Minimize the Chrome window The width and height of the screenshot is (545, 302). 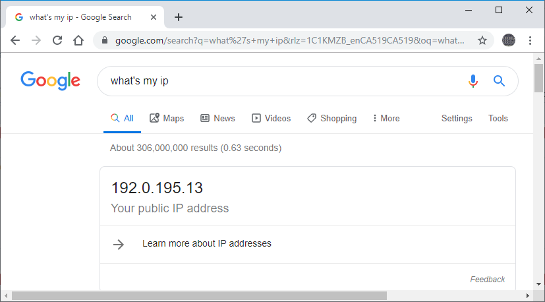point(469,11)
